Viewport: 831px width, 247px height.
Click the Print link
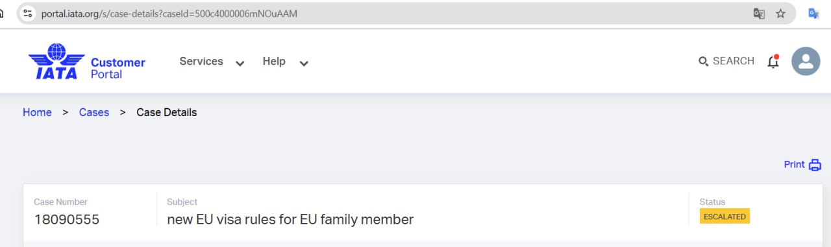tap(794, 165)
